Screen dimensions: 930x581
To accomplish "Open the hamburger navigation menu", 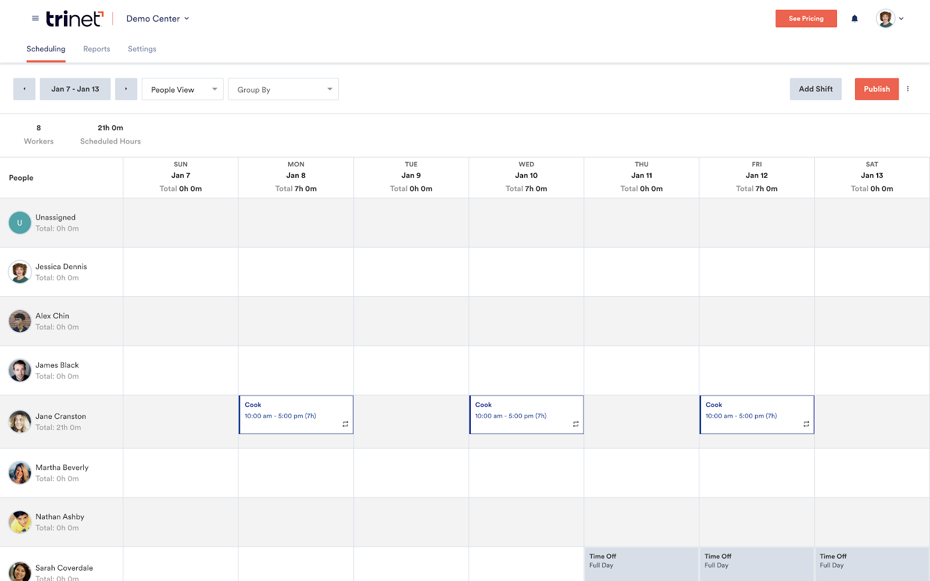I will click(35, 19).
